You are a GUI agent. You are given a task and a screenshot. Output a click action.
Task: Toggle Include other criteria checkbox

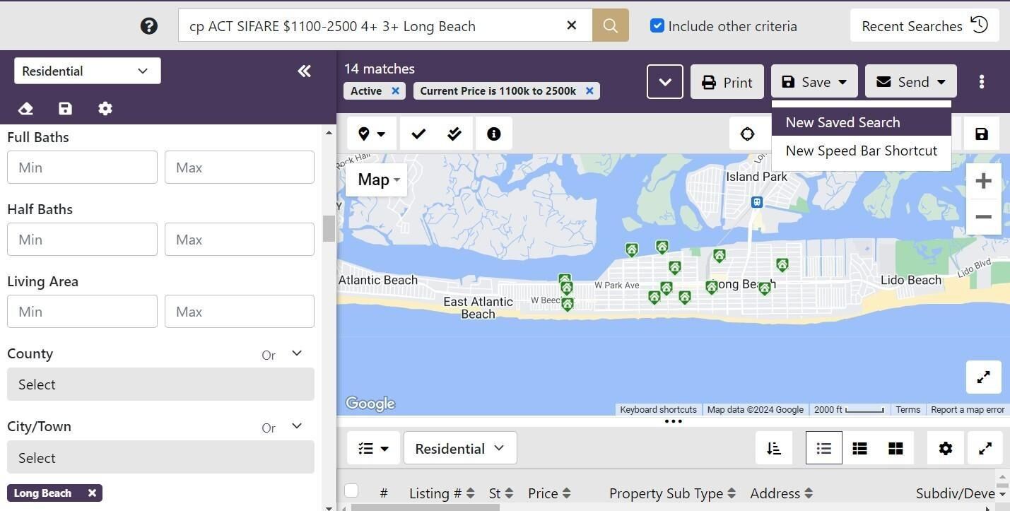(657, 25)
